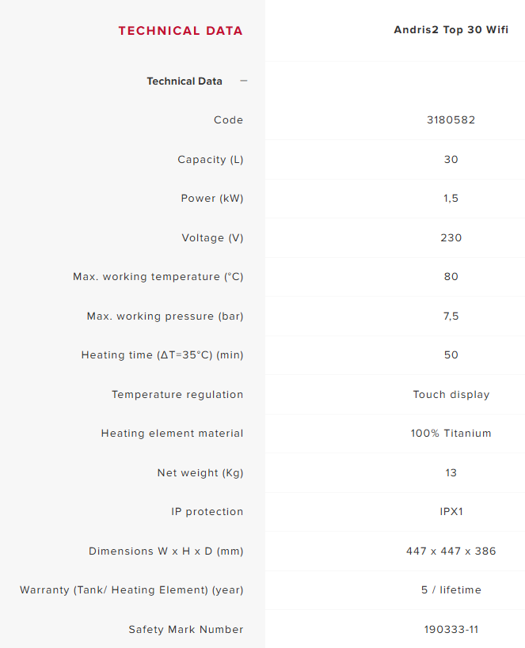Click the voltage value 230
Screen dimensions: 525x648
point(451,237)
